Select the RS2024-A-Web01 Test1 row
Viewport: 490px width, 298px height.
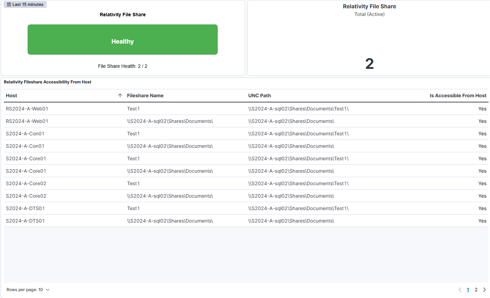point(242,109)
